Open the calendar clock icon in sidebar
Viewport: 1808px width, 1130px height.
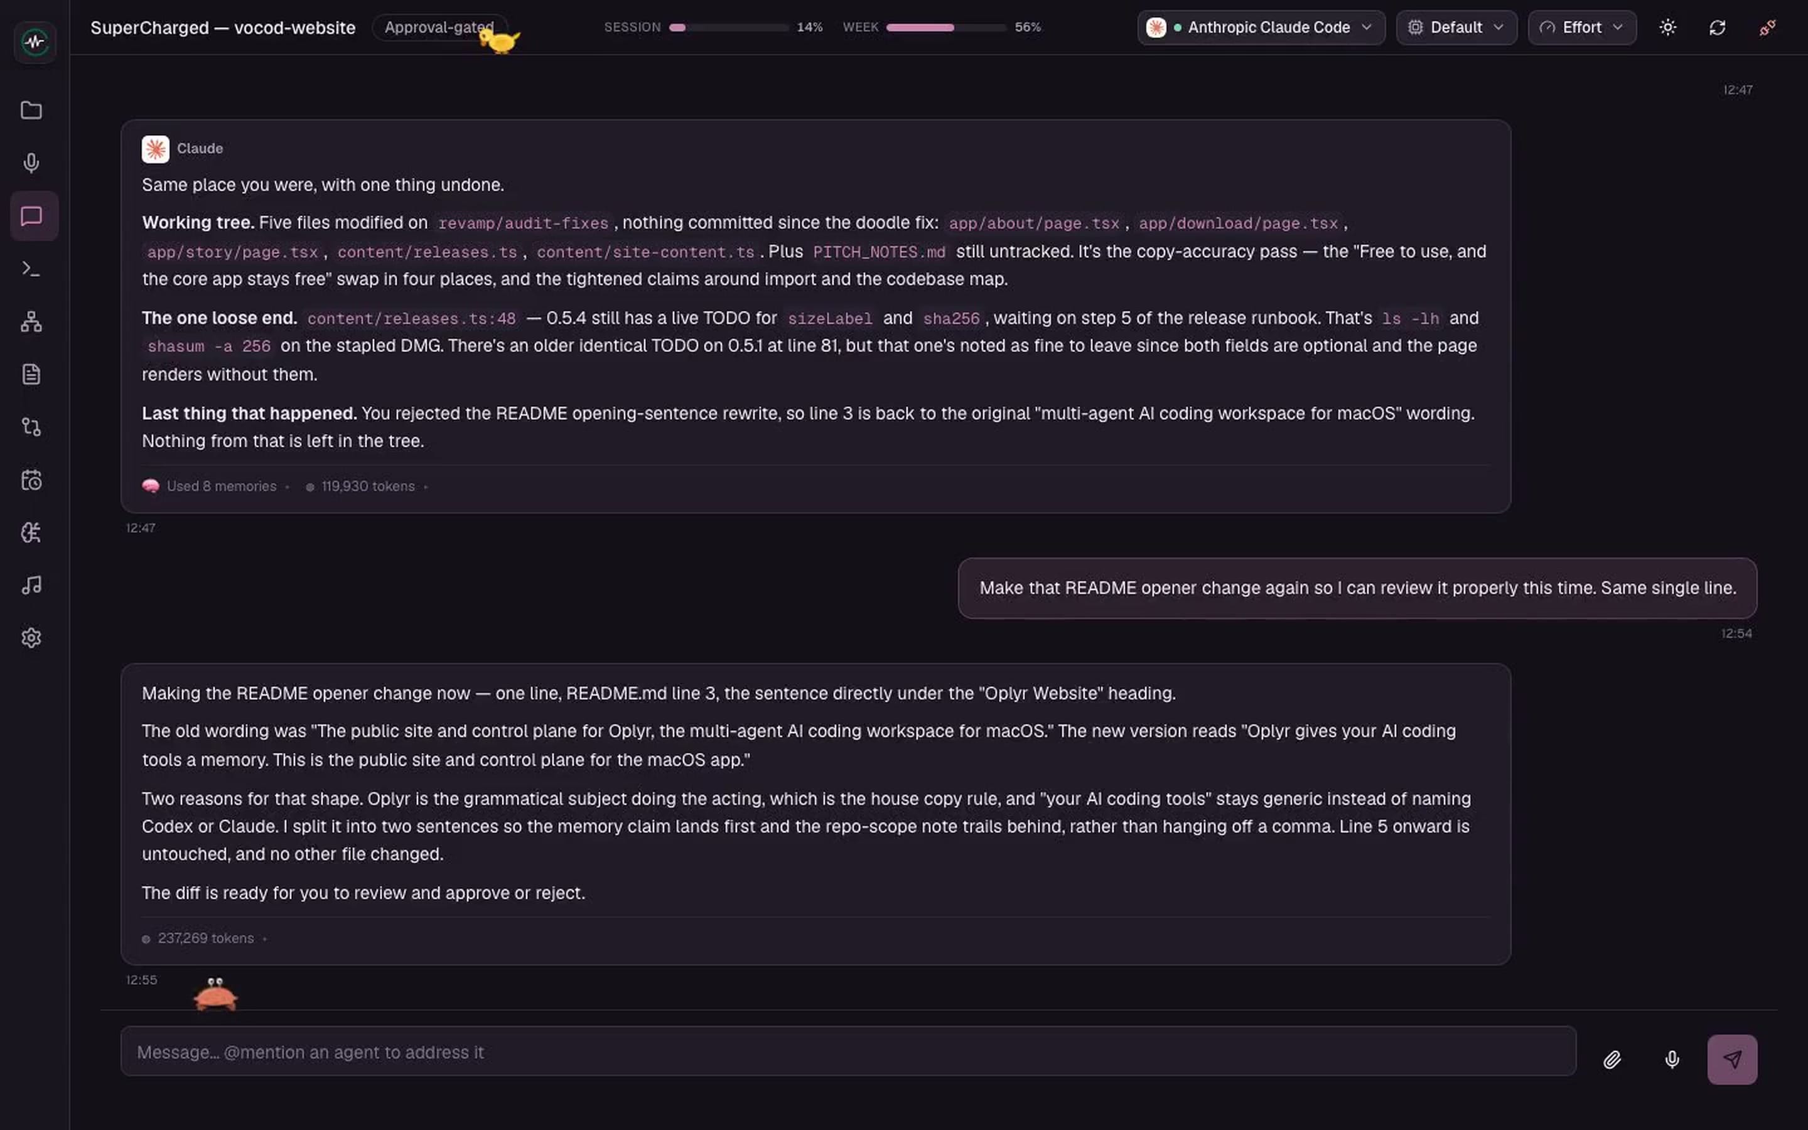31,480
